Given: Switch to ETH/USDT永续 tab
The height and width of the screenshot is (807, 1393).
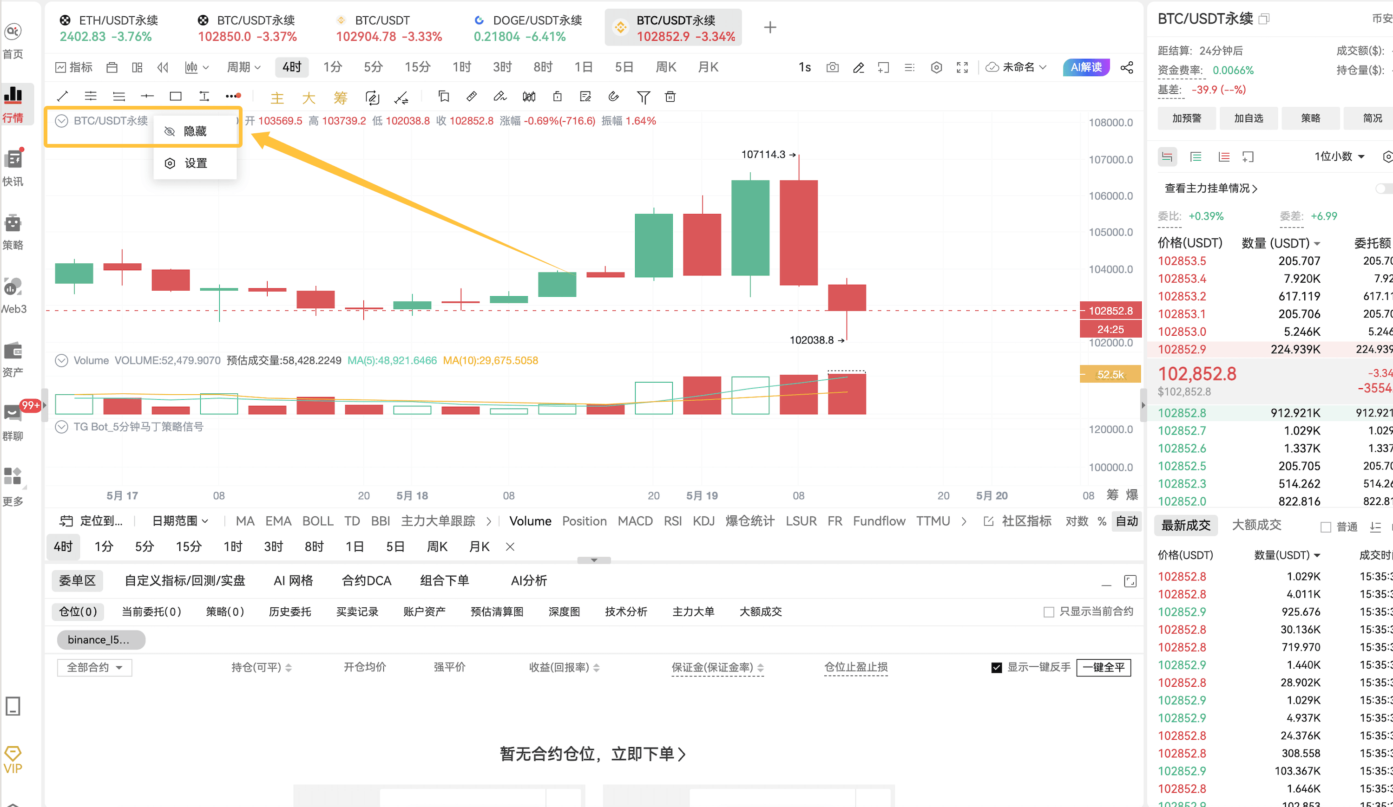Looking at the screenshot, I should click(109, 28).
